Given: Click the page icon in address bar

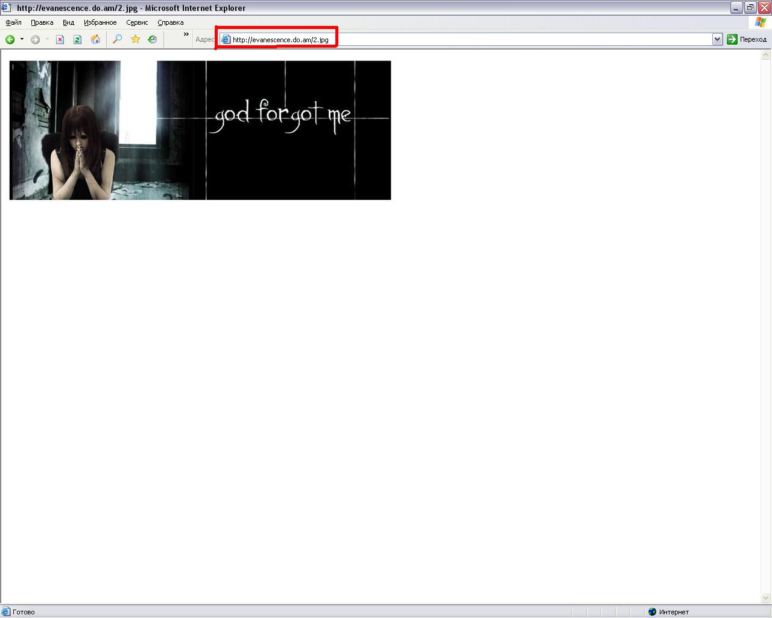Looking at the screenshot, I should [226, 39].
